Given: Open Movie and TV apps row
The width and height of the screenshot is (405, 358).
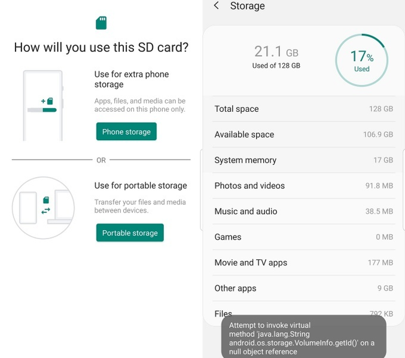Looking at the screenshot, I should tap(303, 263).
